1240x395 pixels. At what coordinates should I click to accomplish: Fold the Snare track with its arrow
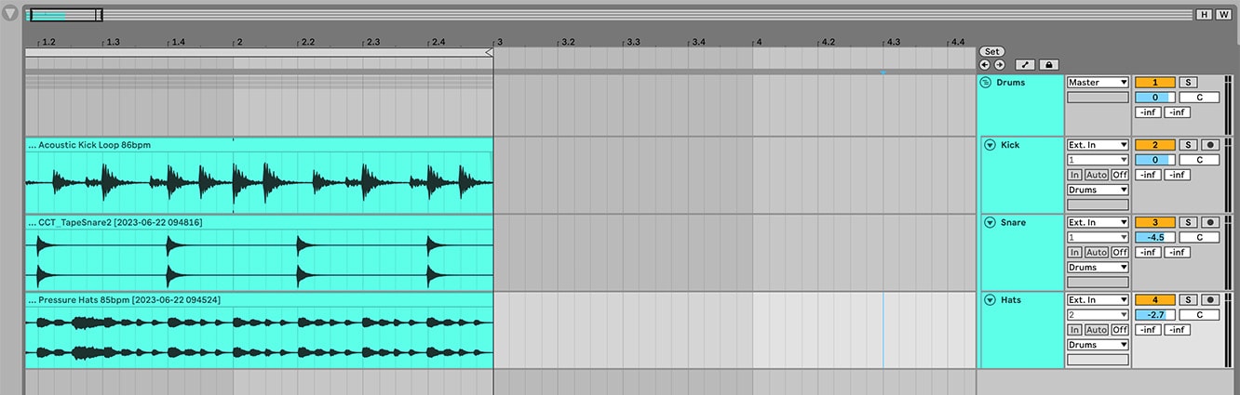(x=991, y=222)
